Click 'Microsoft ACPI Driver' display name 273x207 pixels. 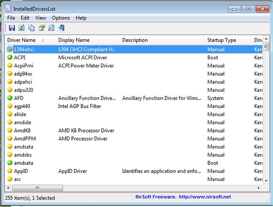(82, 57)
